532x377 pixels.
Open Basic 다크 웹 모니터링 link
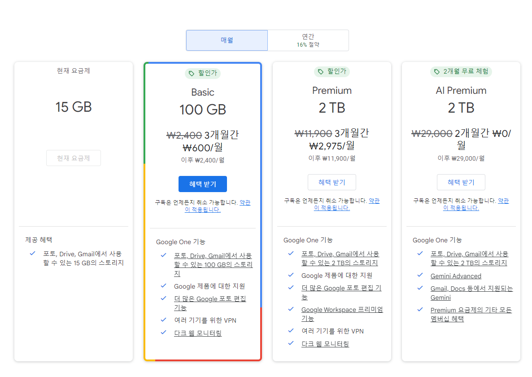(x=198, y=333)
